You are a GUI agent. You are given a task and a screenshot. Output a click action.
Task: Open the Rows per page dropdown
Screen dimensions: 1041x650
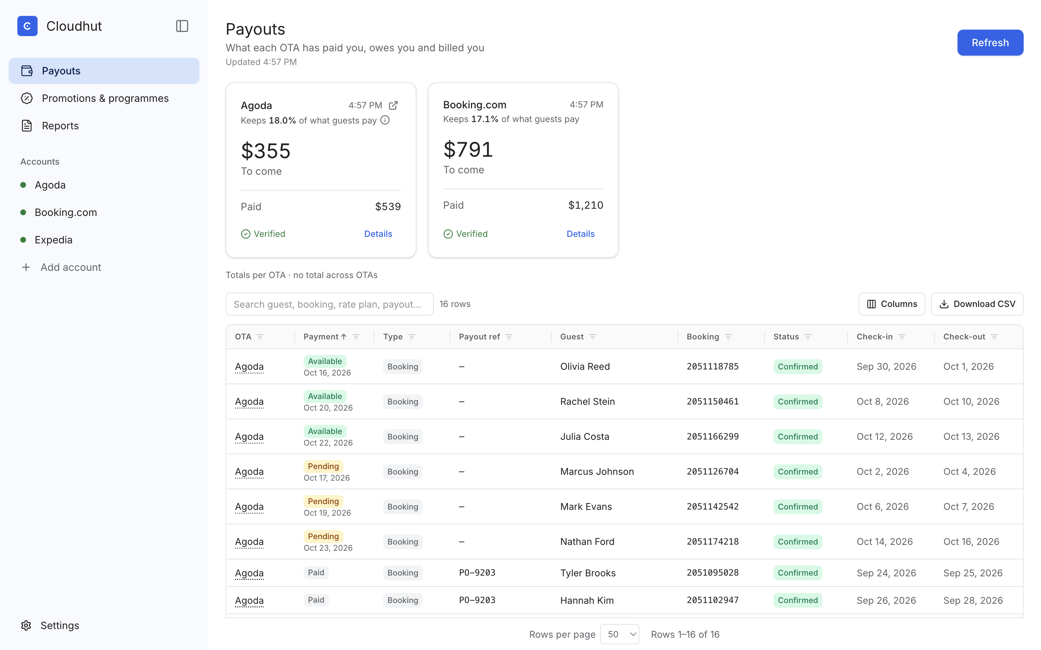pos(620,634)
